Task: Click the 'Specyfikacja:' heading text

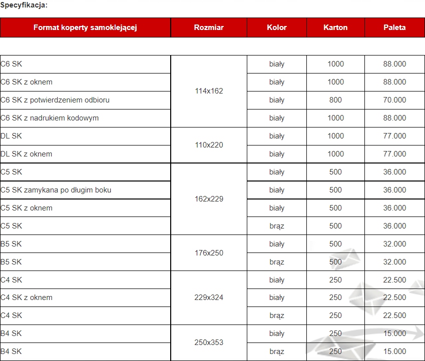Action: coord(24,5)
